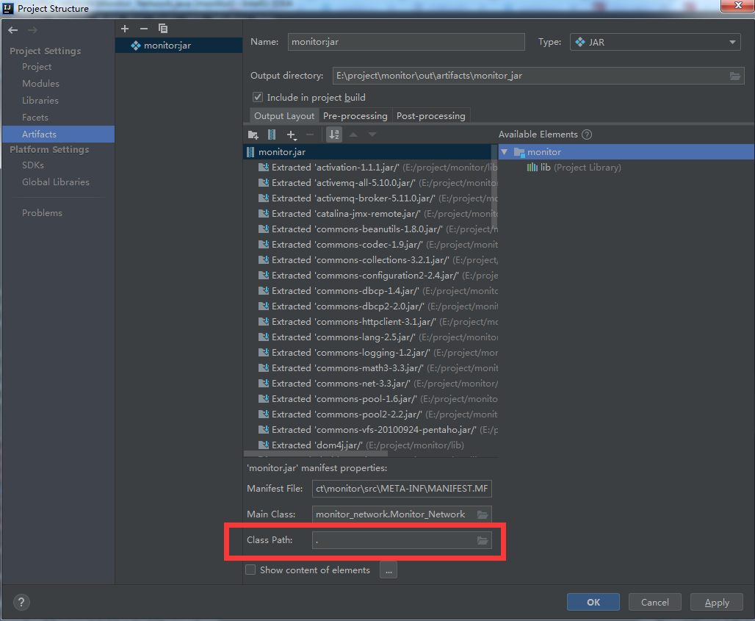Open SDKs platform settings

[x=33, y=165]
